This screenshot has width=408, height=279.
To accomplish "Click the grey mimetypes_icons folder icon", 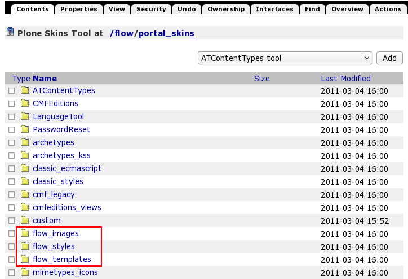I will (x=25, y=272).
